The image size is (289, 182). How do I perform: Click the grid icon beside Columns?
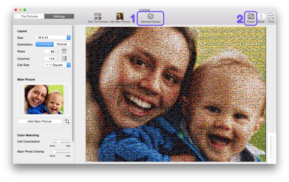pos(64,58)
